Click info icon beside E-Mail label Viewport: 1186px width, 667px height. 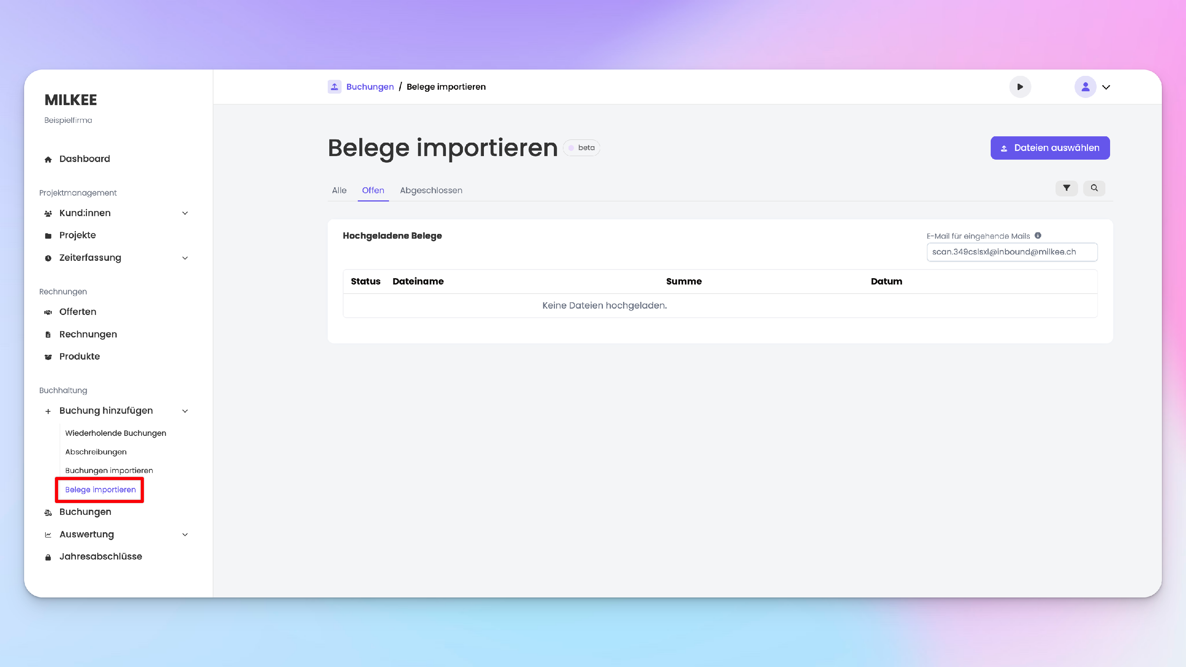[1038, 236]
